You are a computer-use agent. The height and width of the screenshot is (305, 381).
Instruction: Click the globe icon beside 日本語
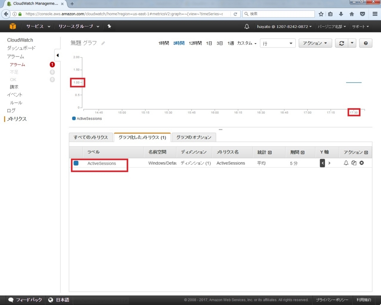[x=51, y=300]
